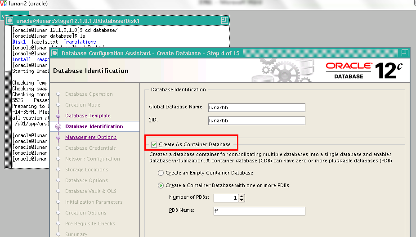This screenshot has width=416, height=237.
Task: Click Translations directory name in terminal
Action: [80, 42]
